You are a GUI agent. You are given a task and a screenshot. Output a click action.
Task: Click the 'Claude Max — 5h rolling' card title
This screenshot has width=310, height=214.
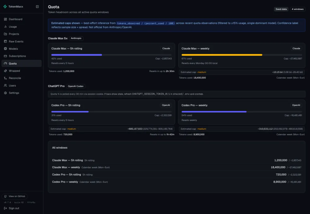click(x=67, y=48)
